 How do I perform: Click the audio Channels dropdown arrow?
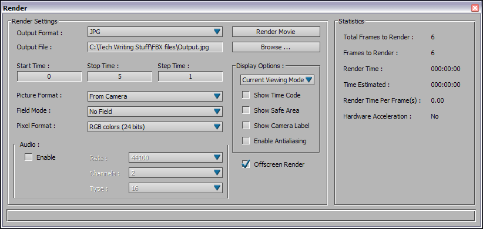[217, 173]
